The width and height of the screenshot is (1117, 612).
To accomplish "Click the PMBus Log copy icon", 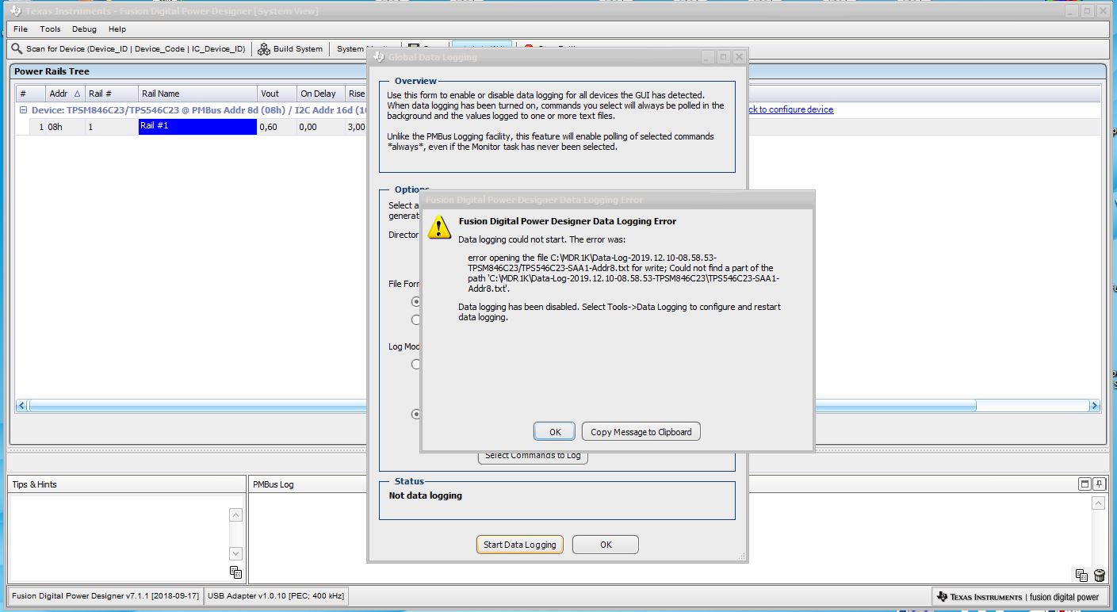I will click(x=1081, y=576).
